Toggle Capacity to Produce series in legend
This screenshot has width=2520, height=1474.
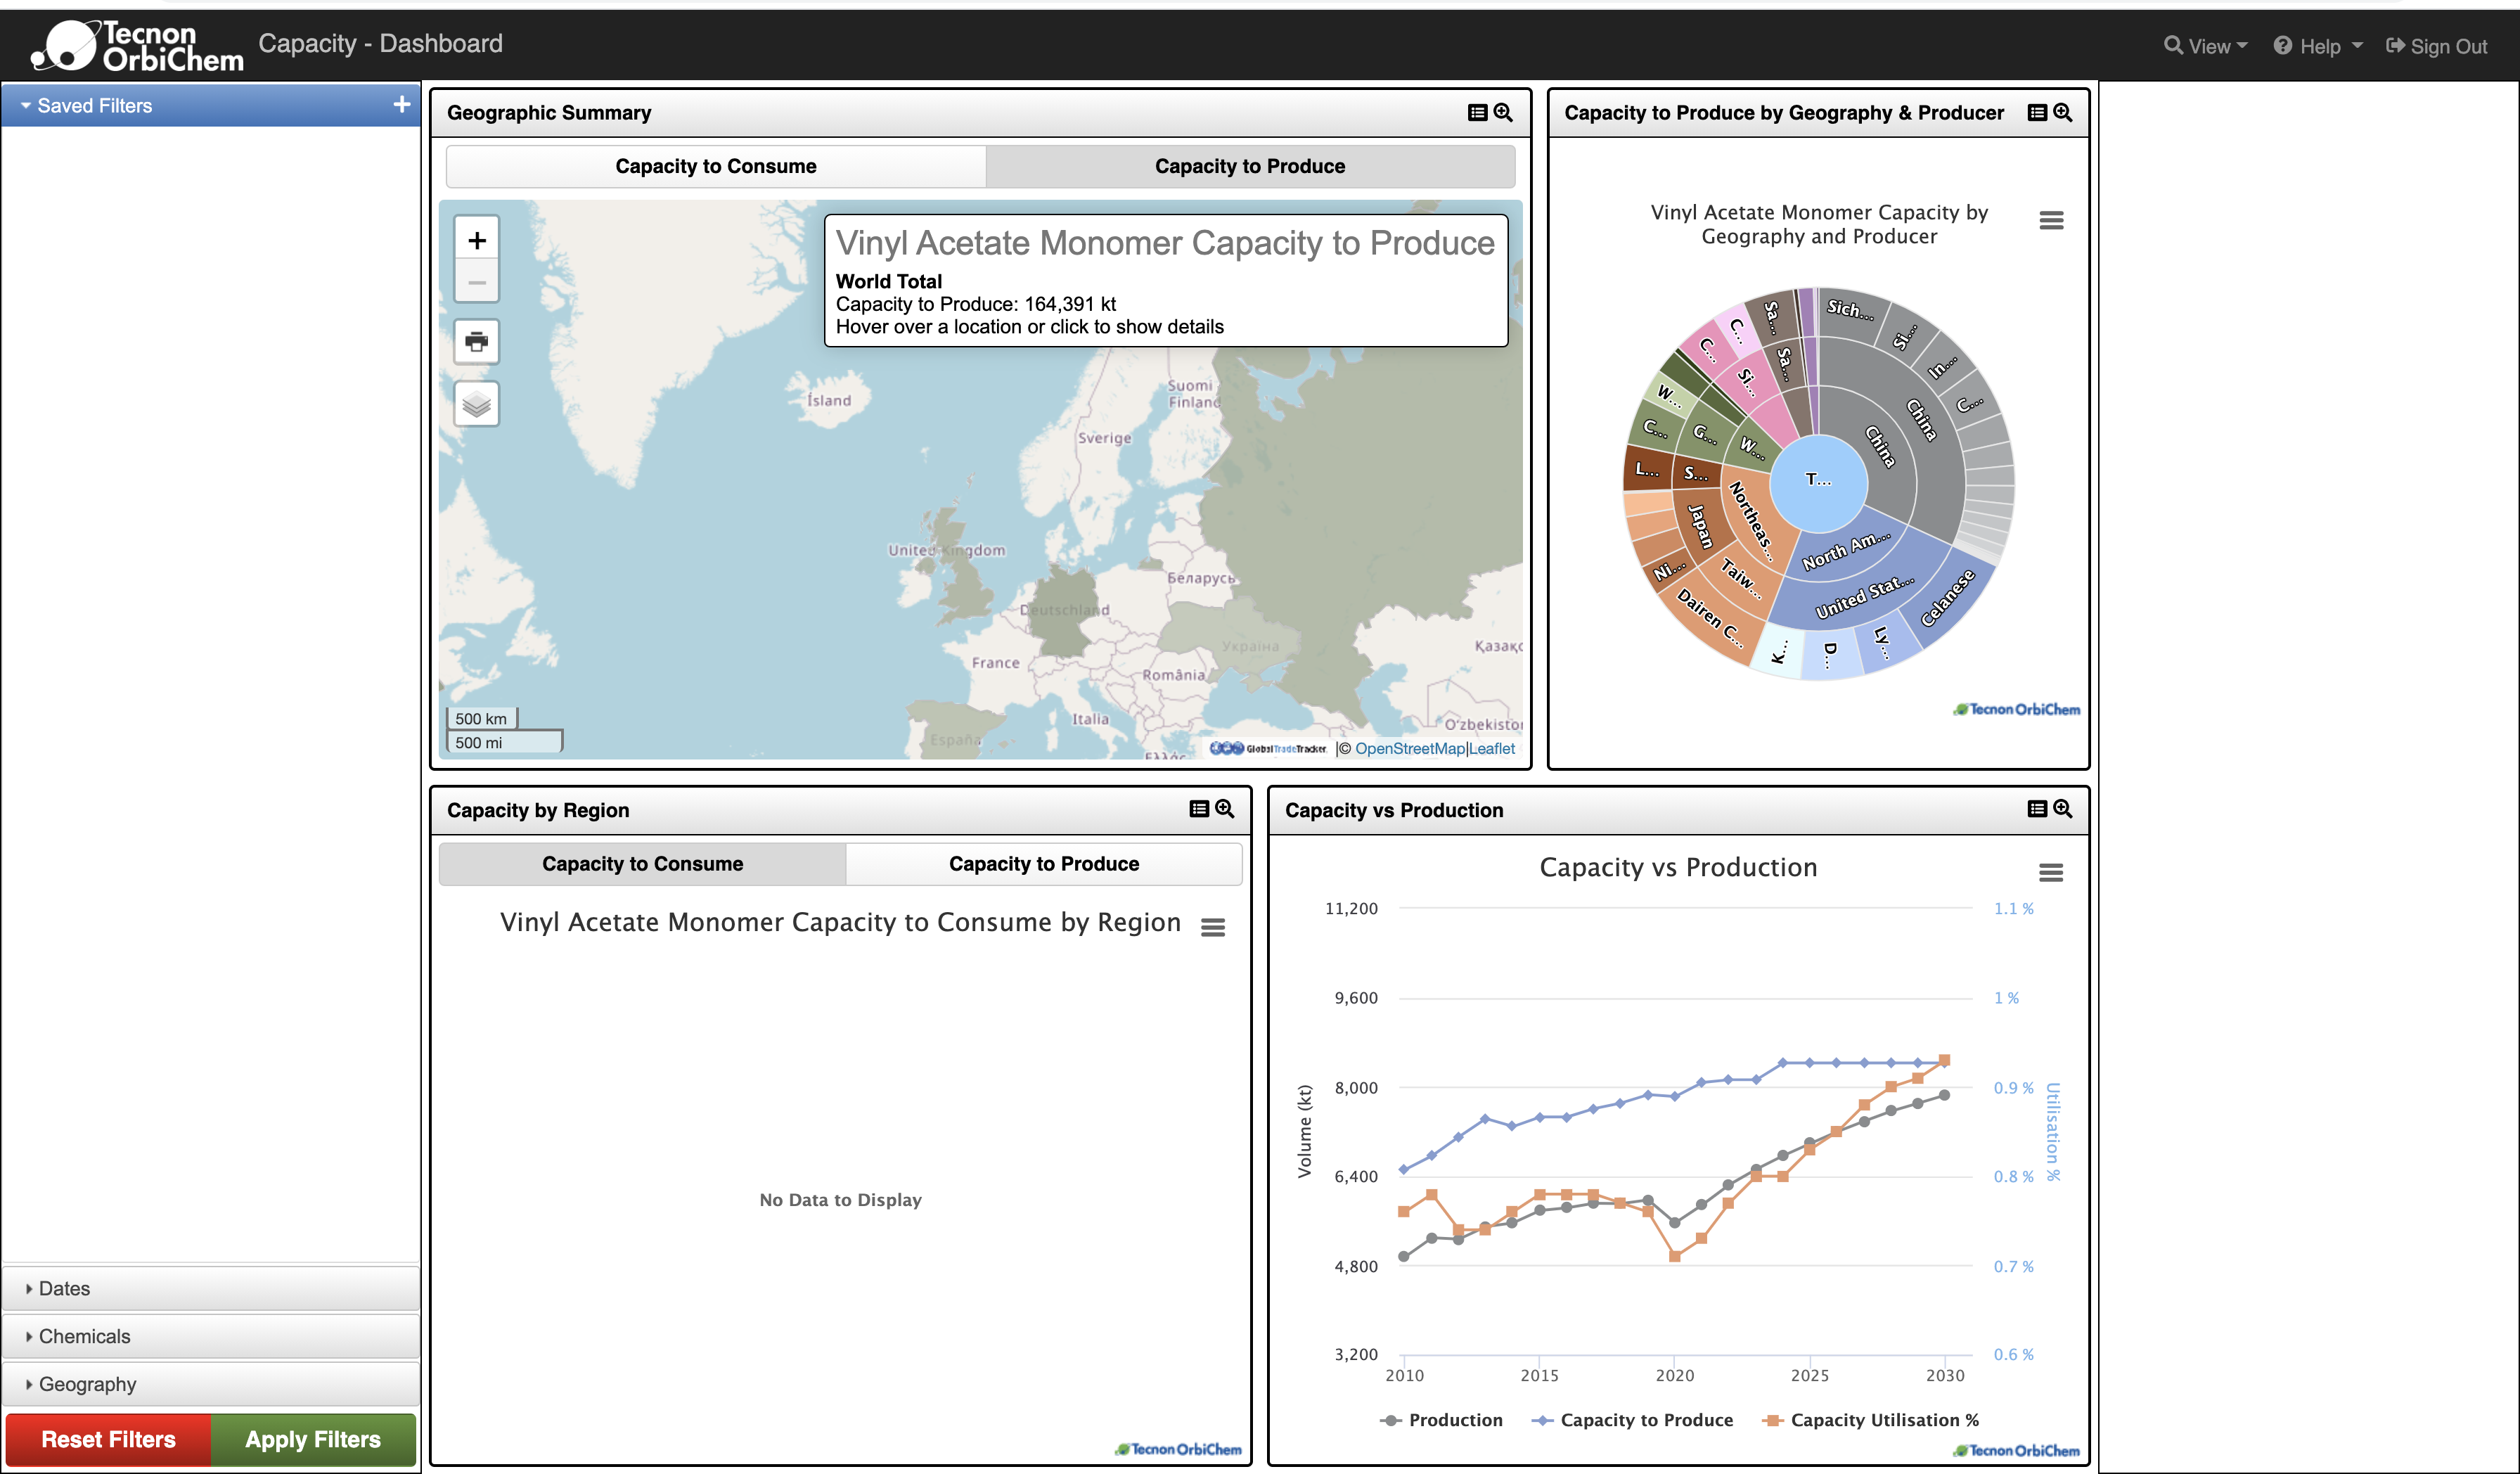pyautogui.click(x=1632, y=1420)
